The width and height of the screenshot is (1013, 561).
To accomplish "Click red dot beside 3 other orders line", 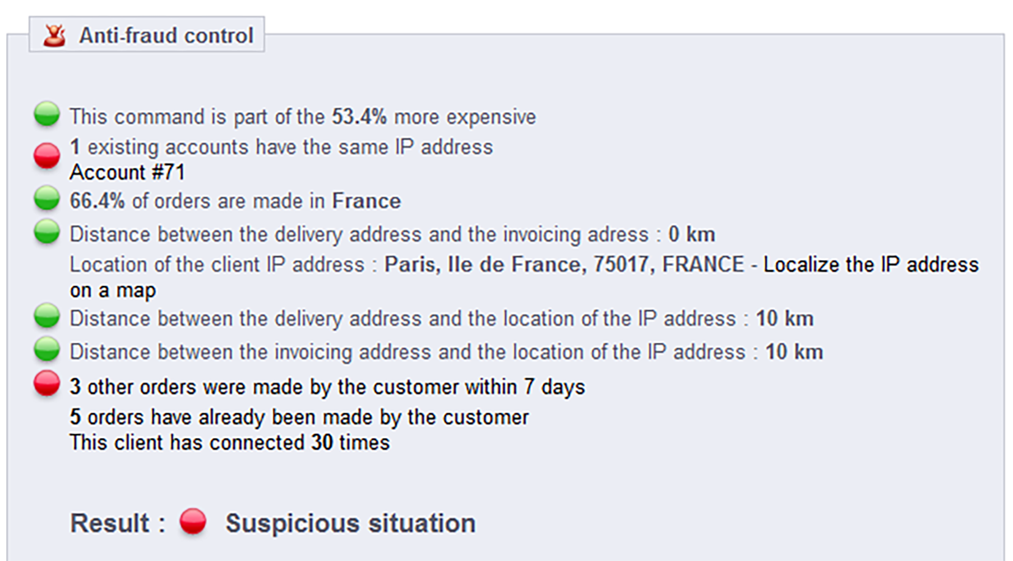I will (x=47, y=384).
